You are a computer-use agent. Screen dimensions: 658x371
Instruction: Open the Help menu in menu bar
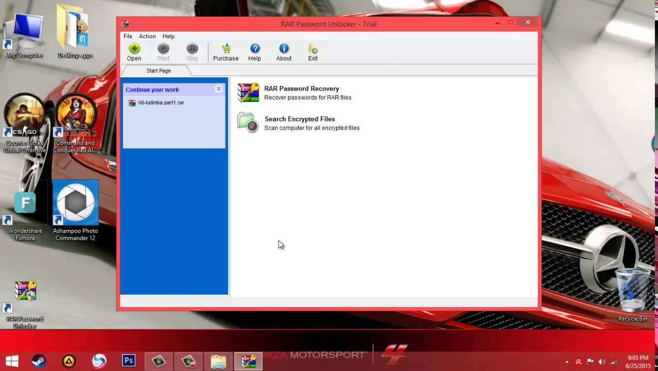[x=168, y=36]
